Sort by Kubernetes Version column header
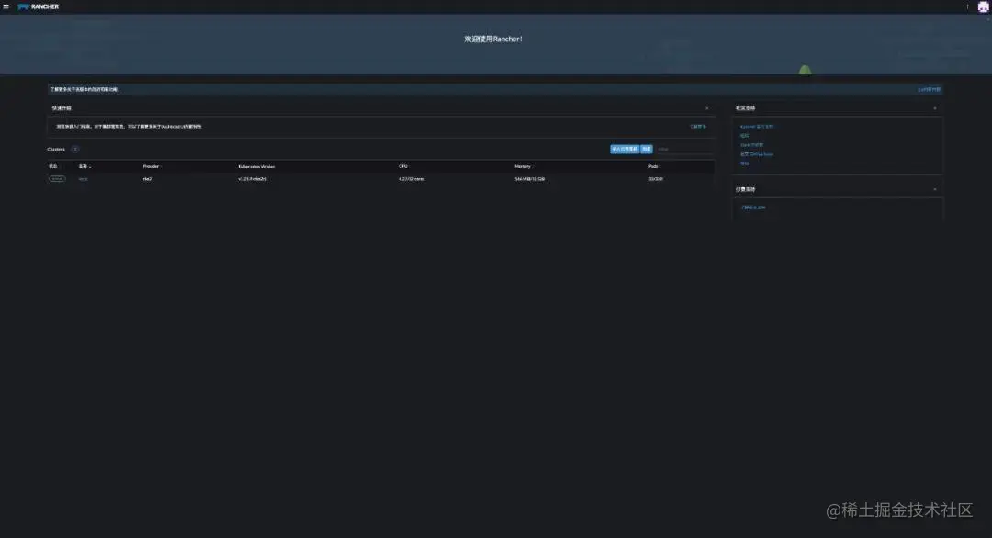 click(257, 166)
